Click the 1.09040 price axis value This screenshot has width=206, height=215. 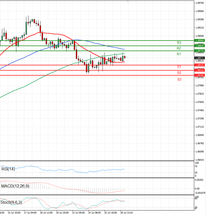[x=200, y=36]
